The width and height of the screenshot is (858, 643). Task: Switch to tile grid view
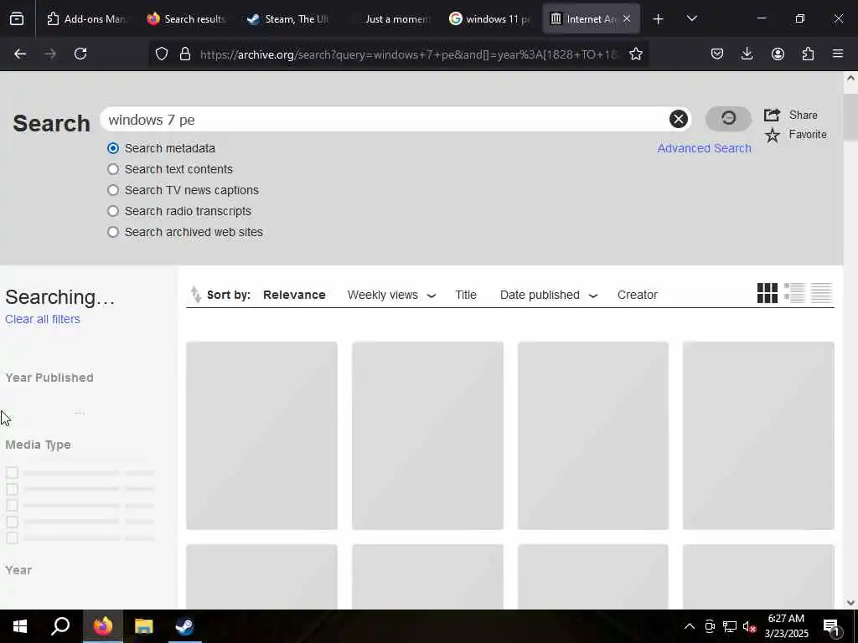[768, 293]
